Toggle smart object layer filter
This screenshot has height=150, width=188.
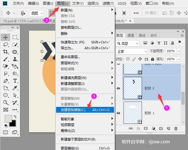pos(172,43)
